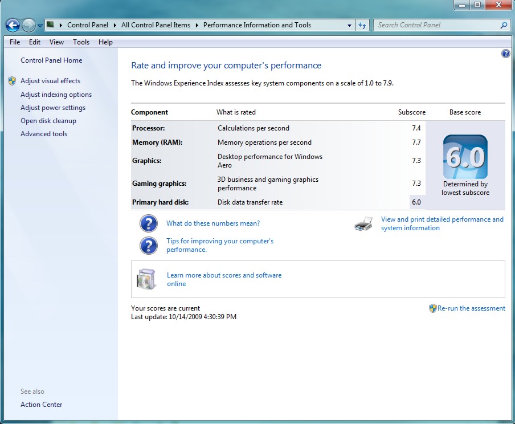Select the Control Panel breadcrumb
The height and width of the screenshot is (424, 515).
point(87,25)
